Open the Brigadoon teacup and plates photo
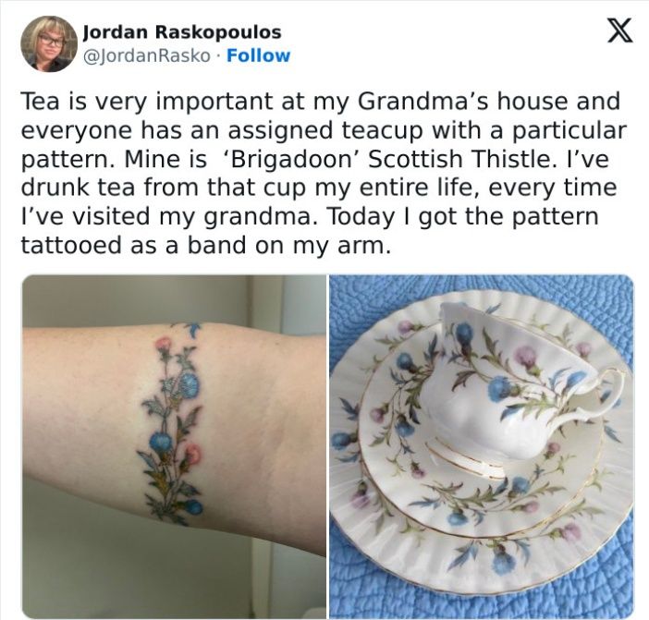The width and height of the screenshot is (649, 620). [482, 446]
